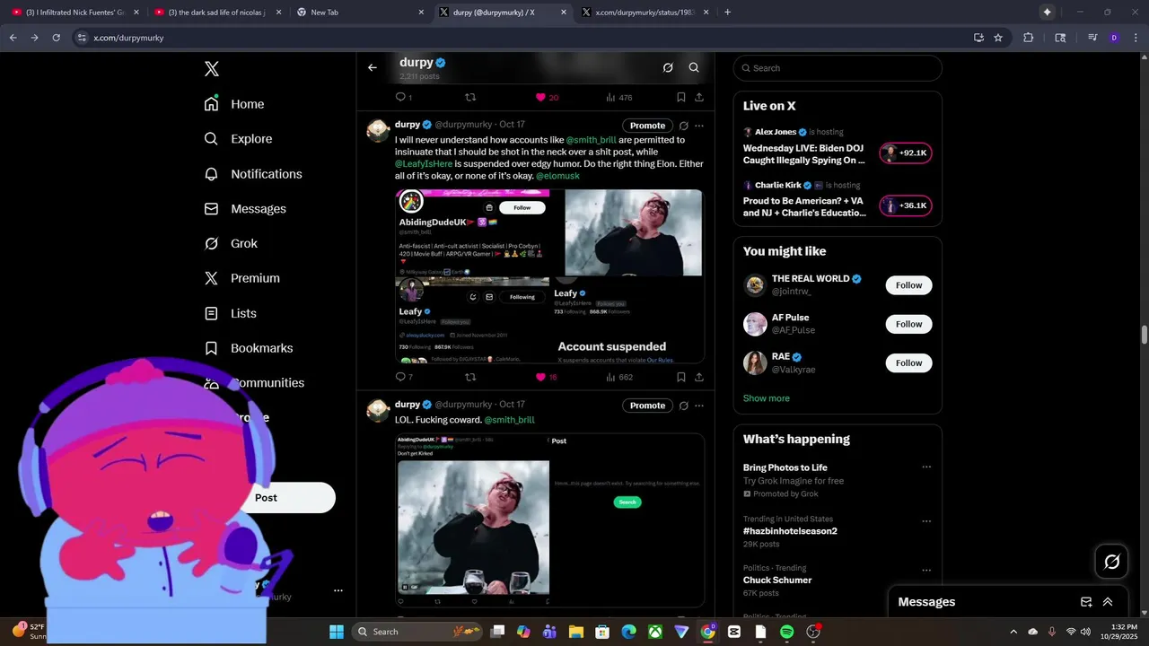Open replies on post with 1 reply

coord(404,97)
